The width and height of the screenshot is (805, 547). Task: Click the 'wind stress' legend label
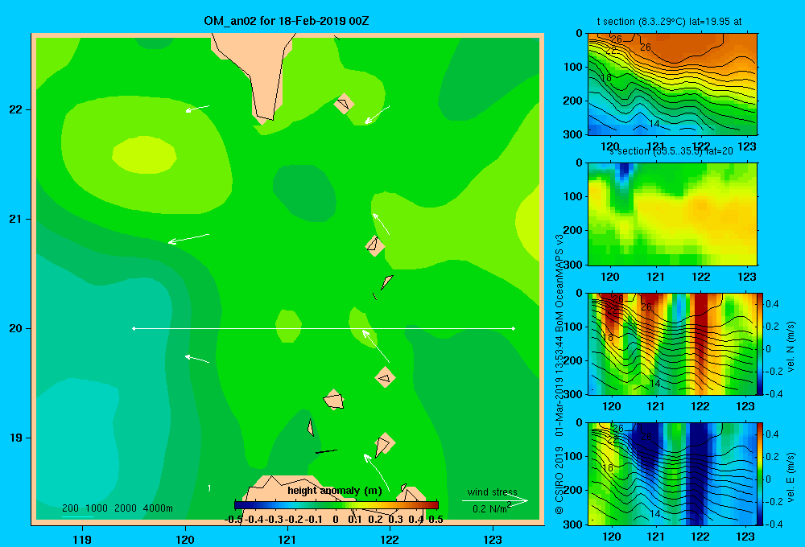coord(493,492)
